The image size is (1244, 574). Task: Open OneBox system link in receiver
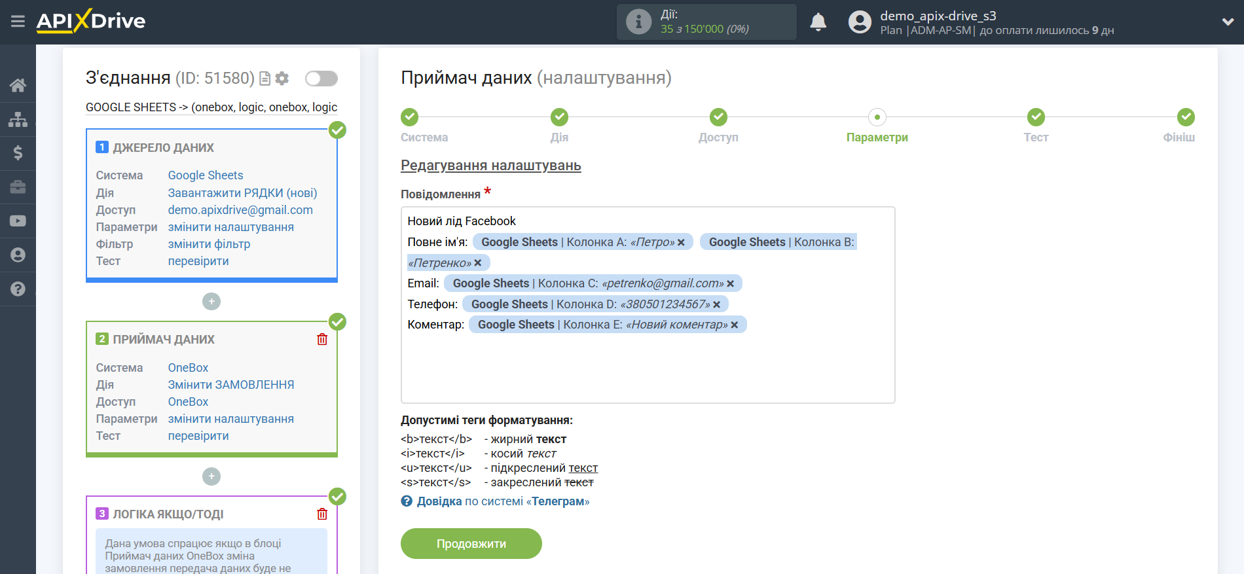click(188, 368)
